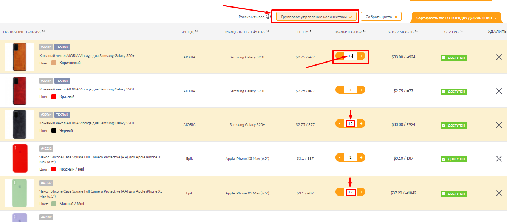Screen dimensions: 507x222
Task: Decrease quantity of black AIORIA case
Action: (340, 124)
